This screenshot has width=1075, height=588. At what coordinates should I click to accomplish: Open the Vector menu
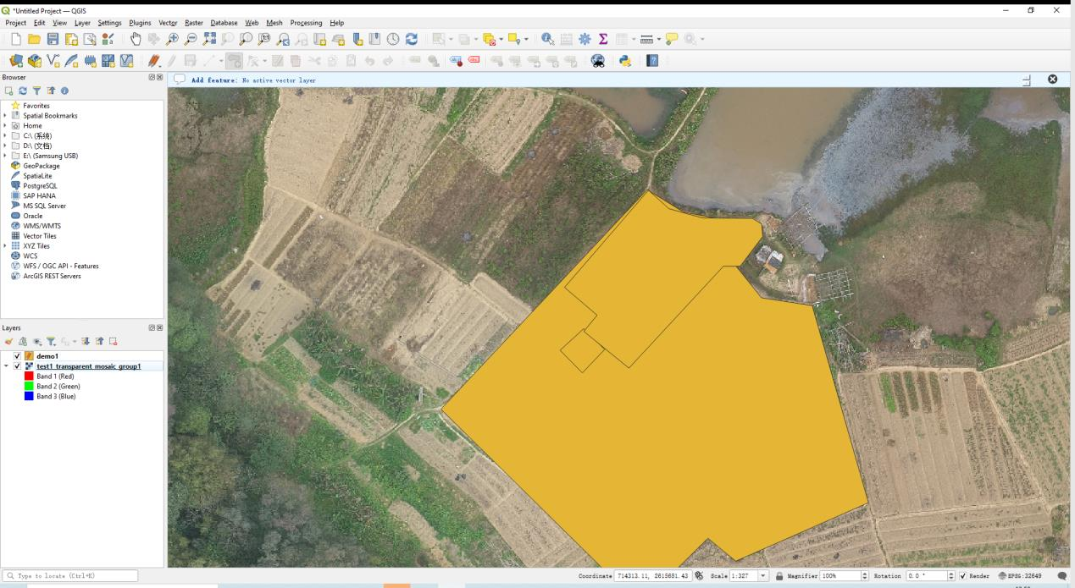click(x=168, y=23)
